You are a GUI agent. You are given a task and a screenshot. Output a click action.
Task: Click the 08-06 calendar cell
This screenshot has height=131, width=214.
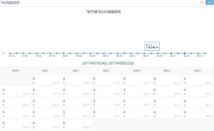coord(16,102)
